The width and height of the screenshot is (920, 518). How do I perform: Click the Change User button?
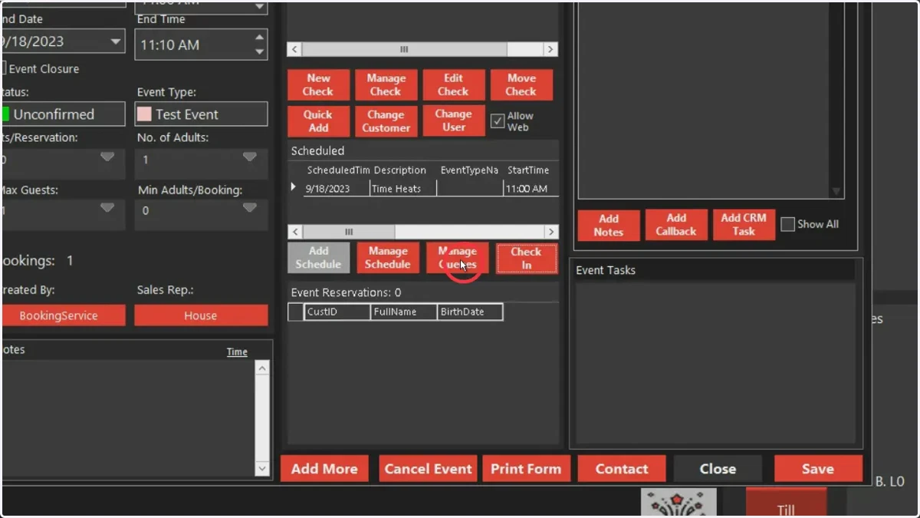453,121
